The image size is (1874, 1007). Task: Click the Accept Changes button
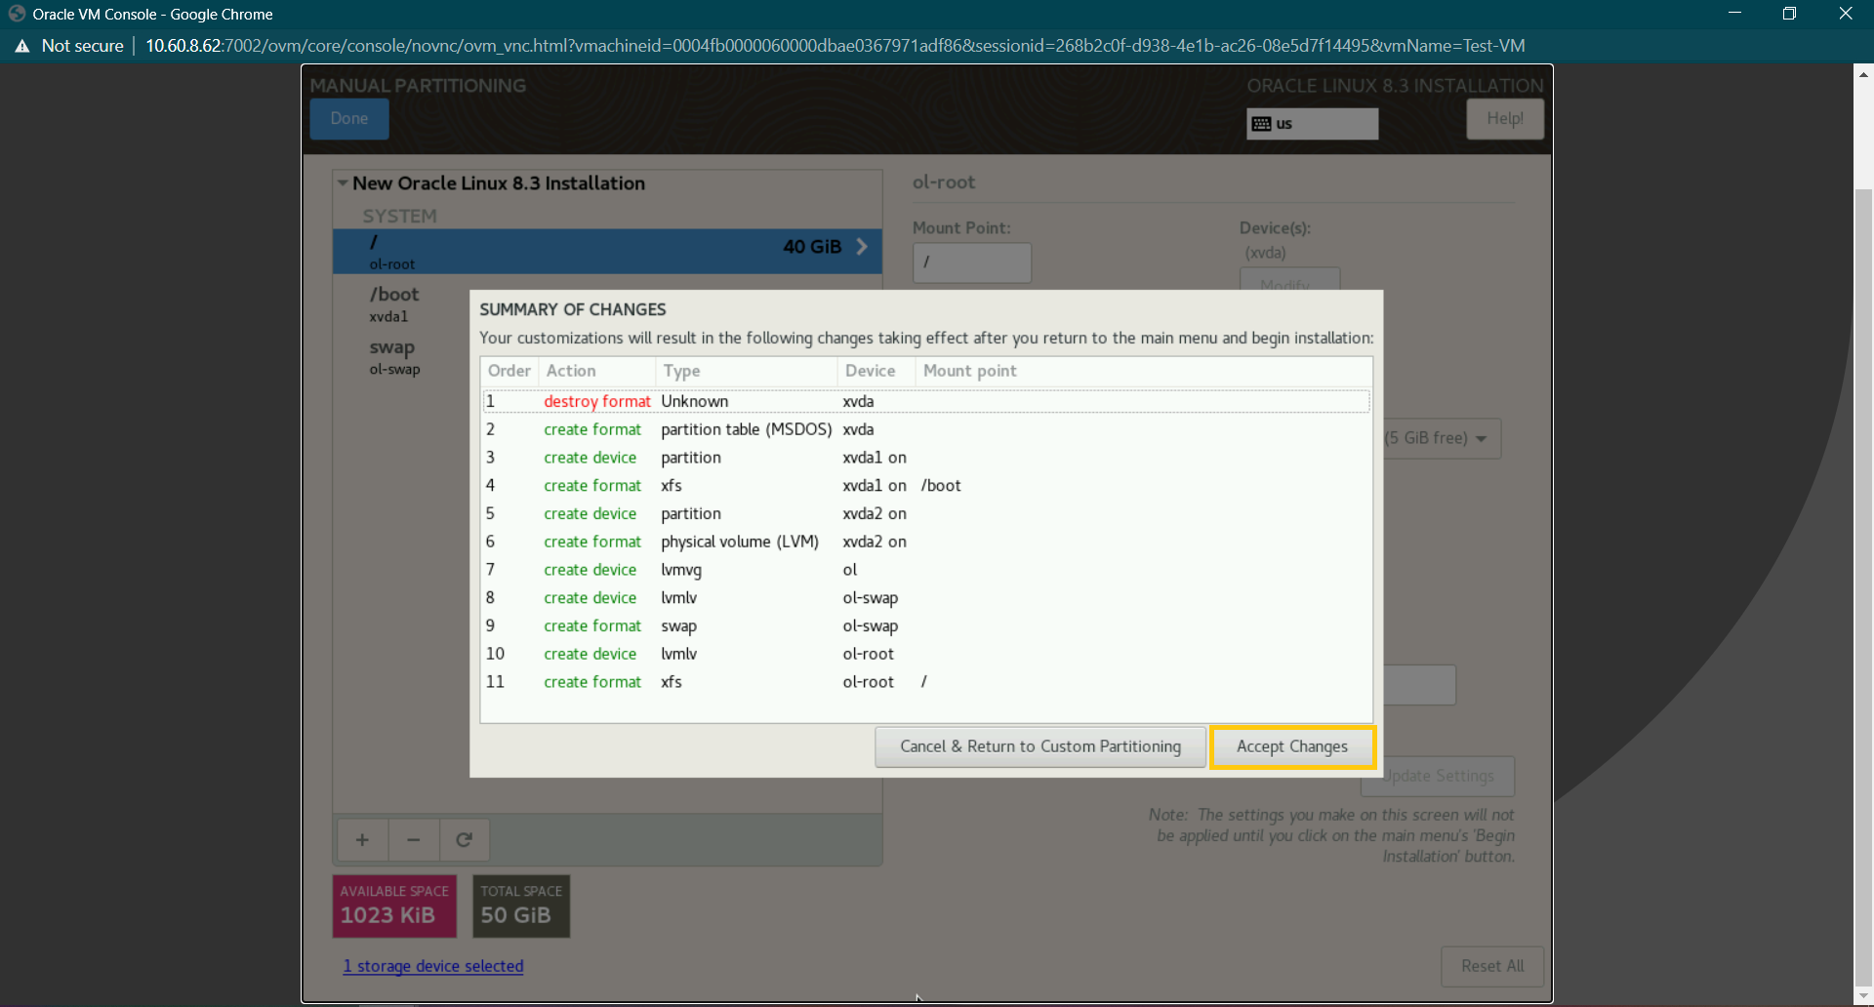pyautogui.click(x=1292, y=746)
